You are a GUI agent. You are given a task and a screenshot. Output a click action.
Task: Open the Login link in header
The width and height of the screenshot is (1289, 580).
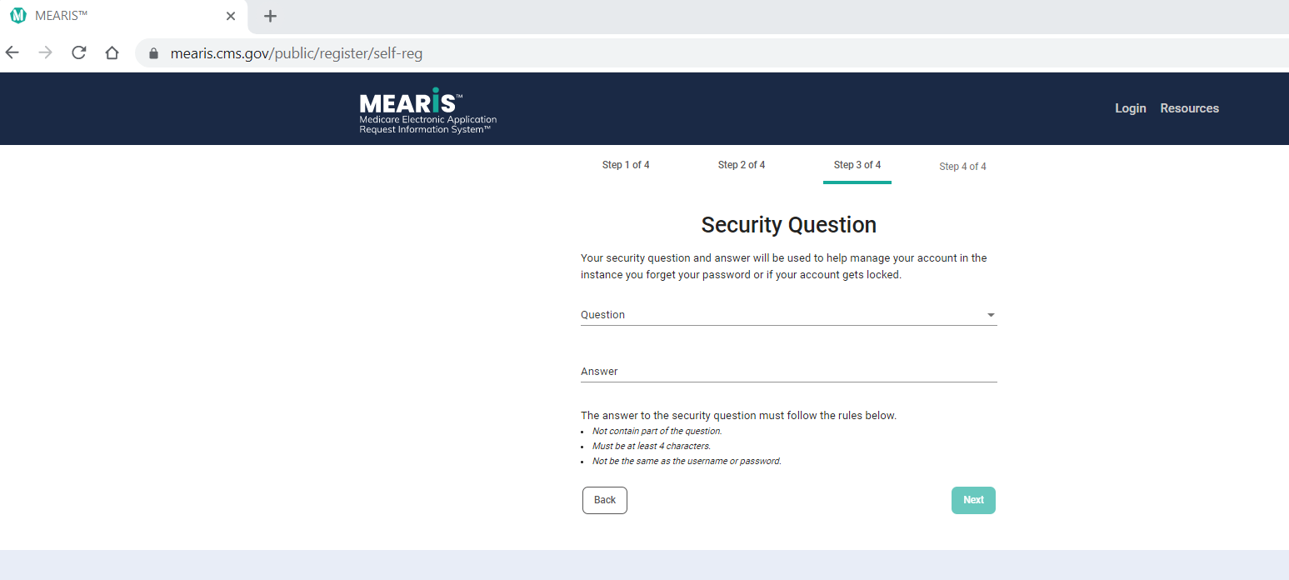(1130, 108)
